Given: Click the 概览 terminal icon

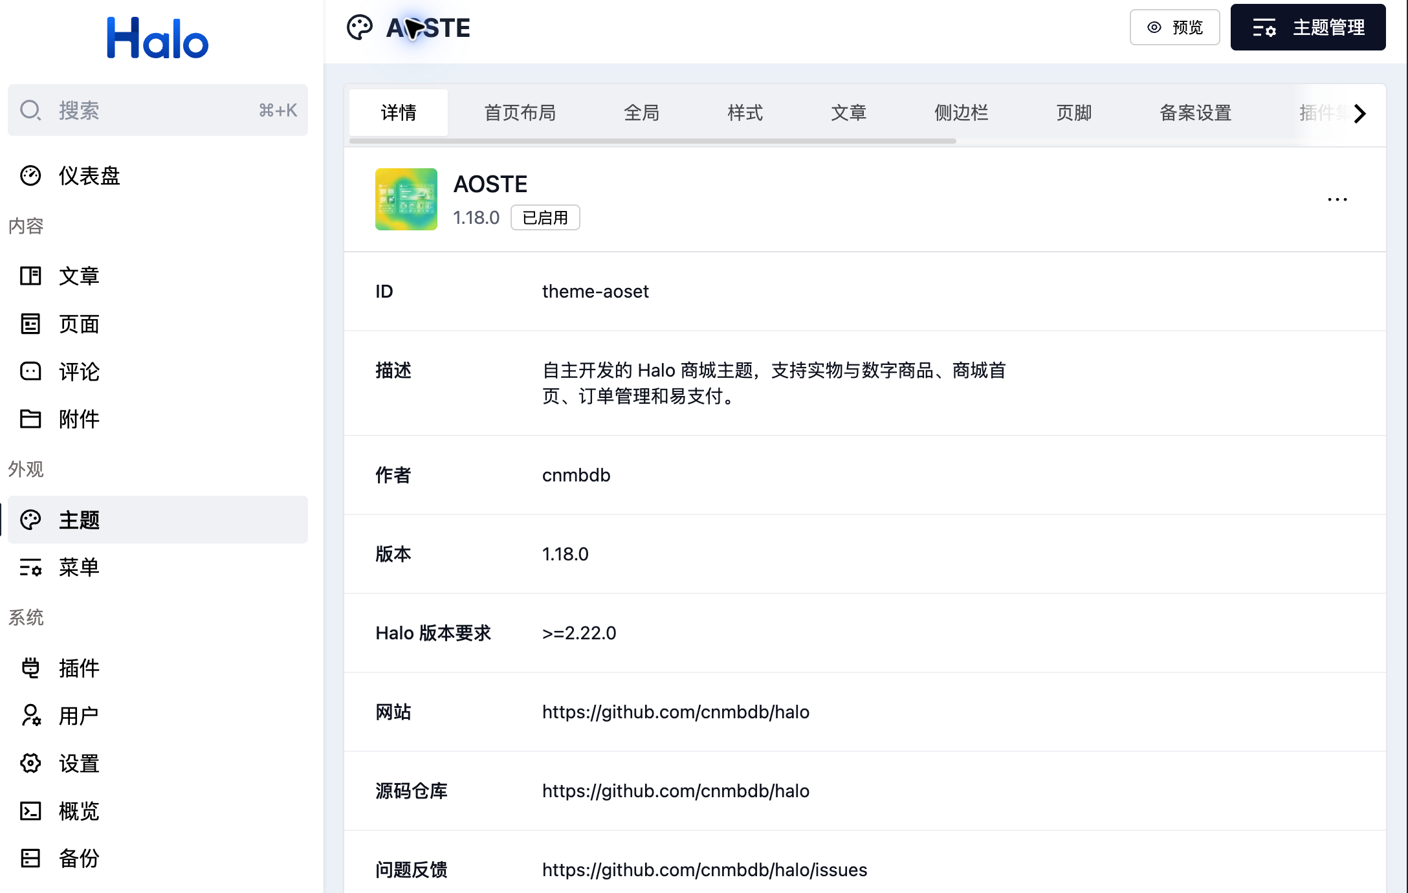Looking at the screenshot, I should tap(30, 811).
